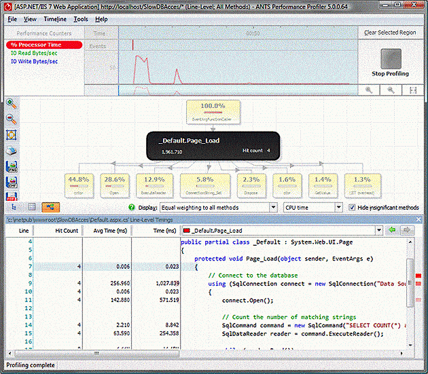
Task: Zoom in on the timeline
Action: point(369,90)
